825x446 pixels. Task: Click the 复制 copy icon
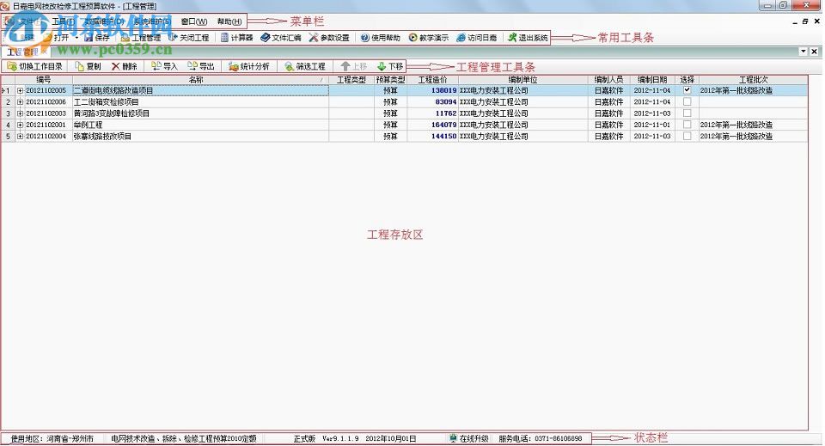click(79, 66)
